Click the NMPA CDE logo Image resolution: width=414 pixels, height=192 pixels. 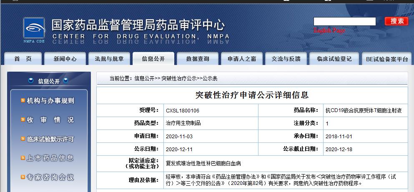pyautogui.click(x=34, y=30)
